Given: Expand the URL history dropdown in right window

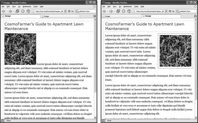Looking at the screenshot, I should click(x=166, y=11).
